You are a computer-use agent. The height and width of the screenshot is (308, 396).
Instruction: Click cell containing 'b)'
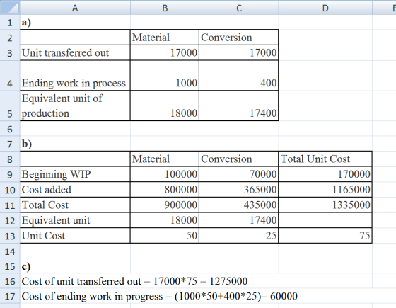(x=75, y=144)
